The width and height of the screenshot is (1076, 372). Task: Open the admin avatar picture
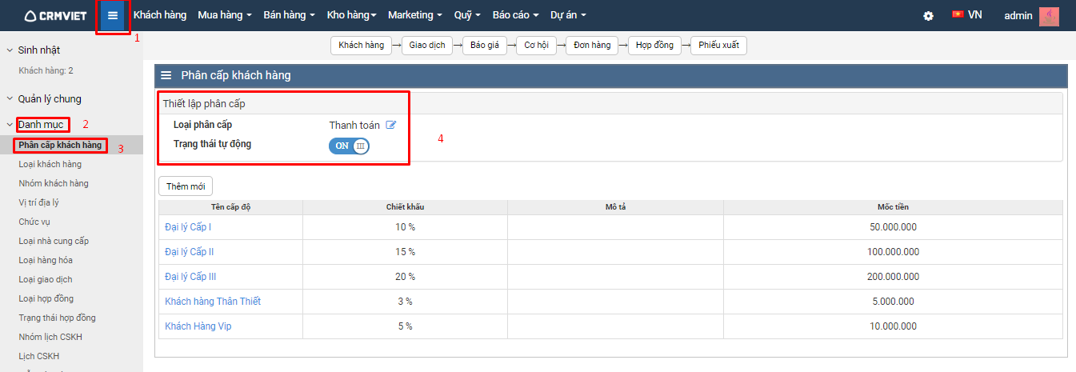(x=1049, y=16)
